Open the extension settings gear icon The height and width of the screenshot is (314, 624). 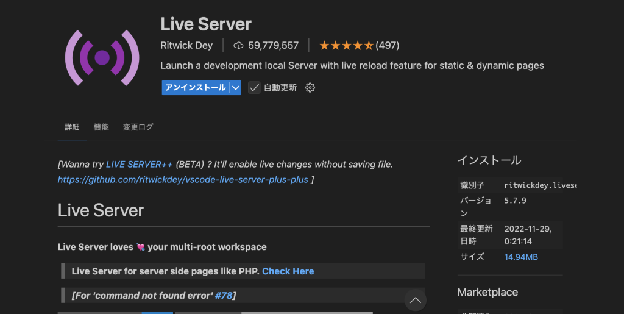point(310,88)
